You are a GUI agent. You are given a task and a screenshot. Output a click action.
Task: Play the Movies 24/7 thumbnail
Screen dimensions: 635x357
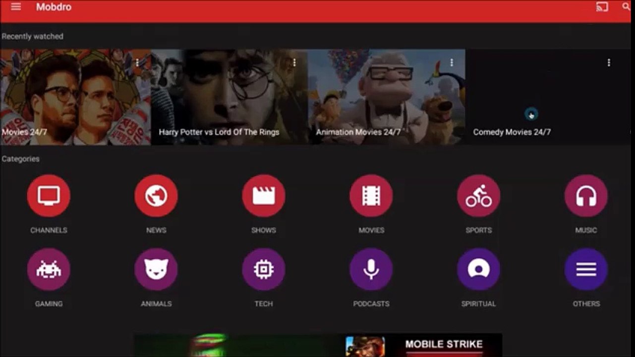click(x=75, y=97)
